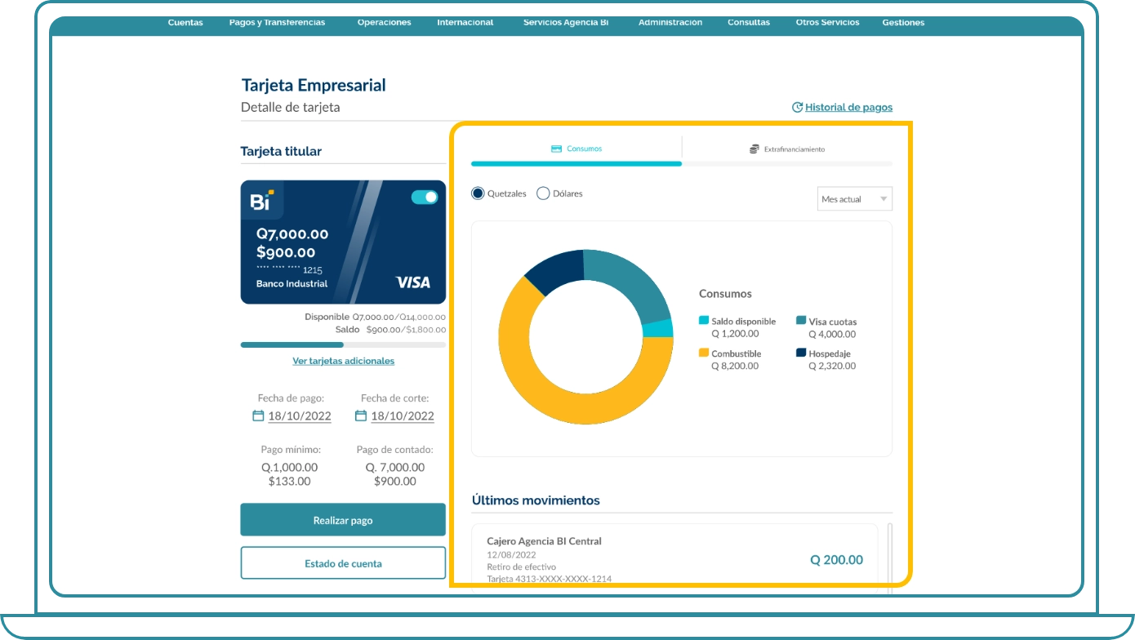This screenshot has height=640, width=1135.
Task: Click the Realizar pago button
Action: pyautogui.click(x=343, y=520)
